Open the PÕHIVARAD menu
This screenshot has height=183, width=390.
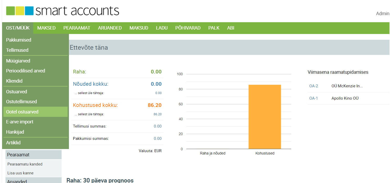[x=188, y=28]
